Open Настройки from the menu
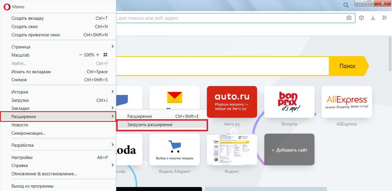392x191 pixels. coord(58,158)
